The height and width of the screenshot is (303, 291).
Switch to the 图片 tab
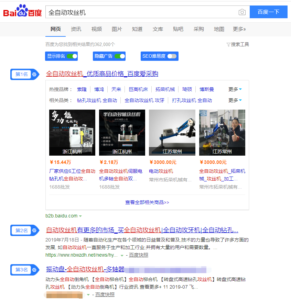117,29
